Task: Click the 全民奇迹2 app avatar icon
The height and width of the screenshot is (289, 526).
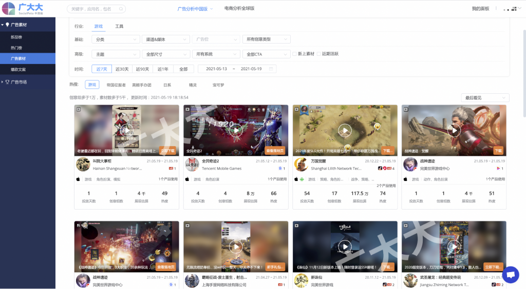Action: coord(192,164)
